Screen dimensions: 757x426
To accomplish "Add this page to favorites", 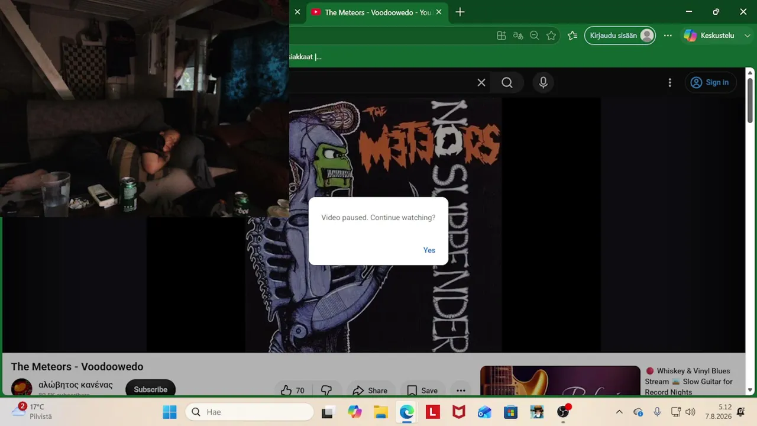I will pyautogui.click(x=551, y=35).
